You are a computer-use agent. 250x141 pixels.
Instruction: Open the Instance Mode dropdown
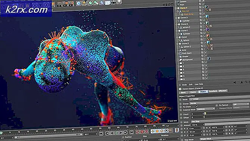[x=206, y=109]
